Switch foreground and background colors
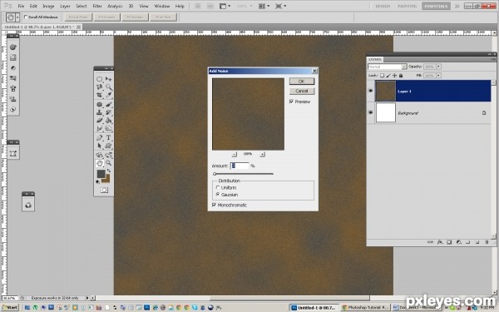Screen dimensions: 499x312 109,171
